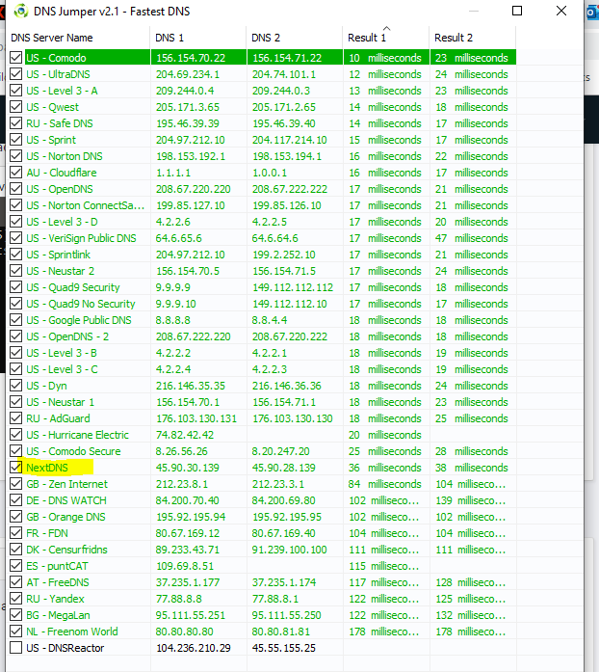
Task: Click the Result 1 column header
Action: point(386,38)
